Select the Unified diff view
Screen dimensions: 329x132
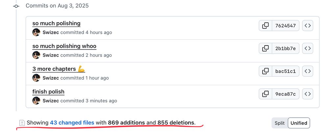299,123
